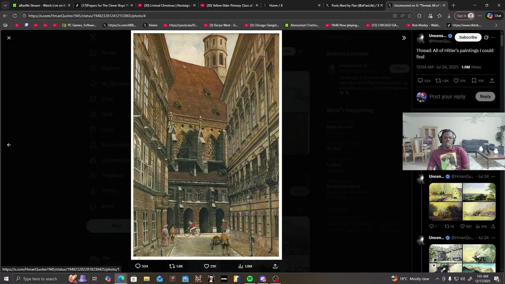Open the tab search dropdown in the tab bar
Viewport: 505px width, 284px height.
click(5, 6)
